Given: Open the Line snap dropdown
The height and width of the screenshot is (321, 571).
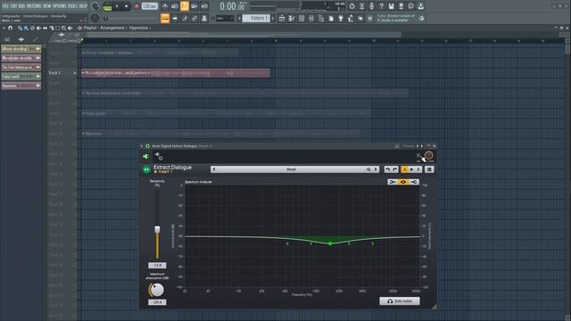Looking at the screenshot, I should click(224, 18).
